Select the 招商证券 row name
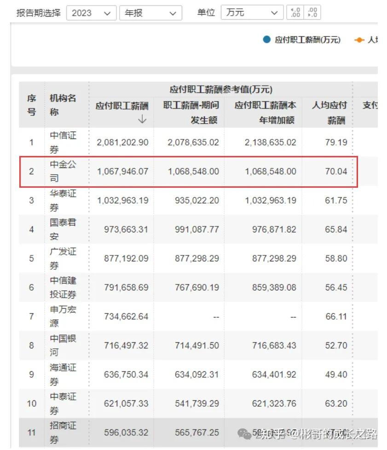387x450 pixels. (63, 432)
